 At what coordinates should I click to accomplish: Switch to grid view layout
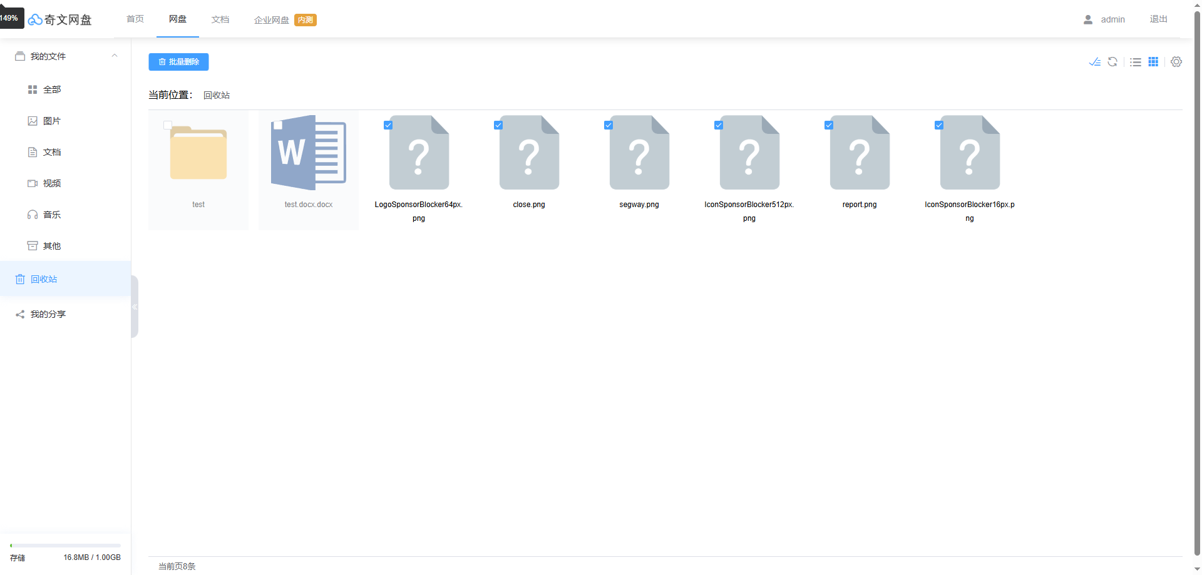click(x=1153, y=62)
